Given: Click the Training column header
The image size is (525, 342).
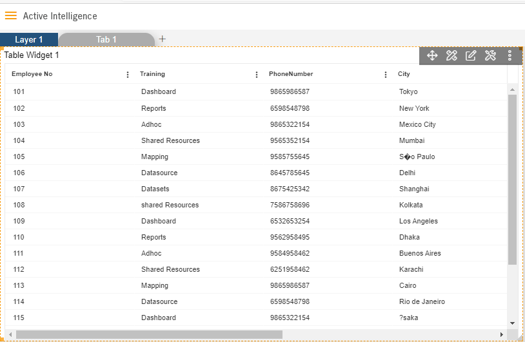Looking at the screenshot, I should 152,74.
